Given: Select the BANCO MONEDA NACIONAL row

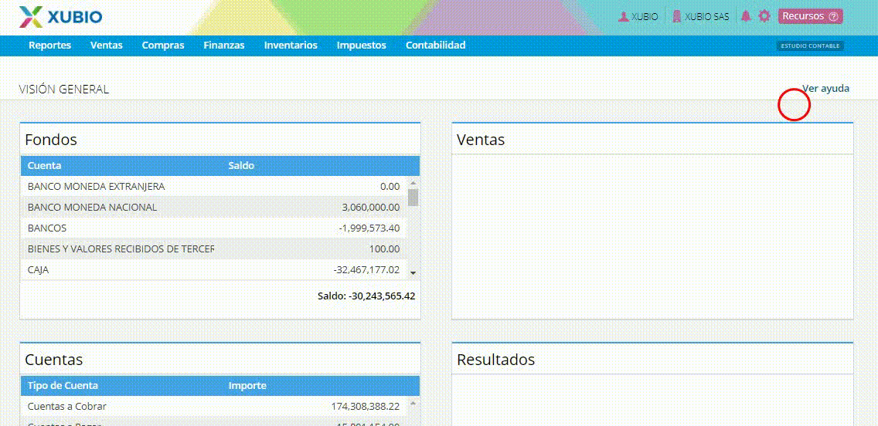Looking at the screenshot, I should [214, 208].
